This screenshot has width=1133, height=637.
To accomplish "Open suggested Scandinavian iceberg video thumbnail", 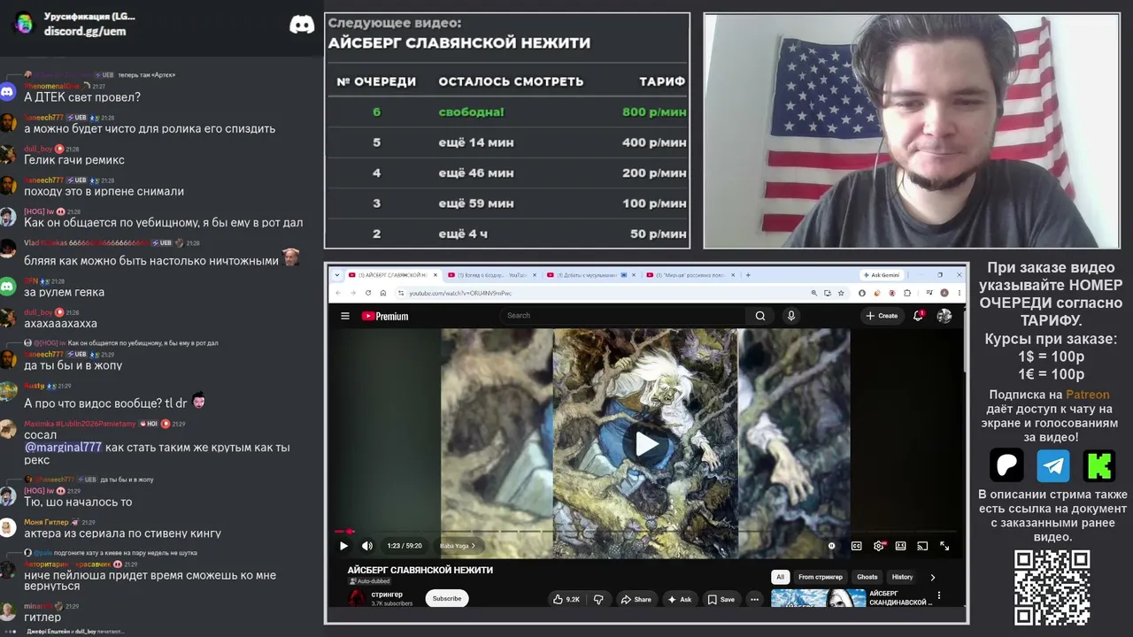I will pos(817,599).
